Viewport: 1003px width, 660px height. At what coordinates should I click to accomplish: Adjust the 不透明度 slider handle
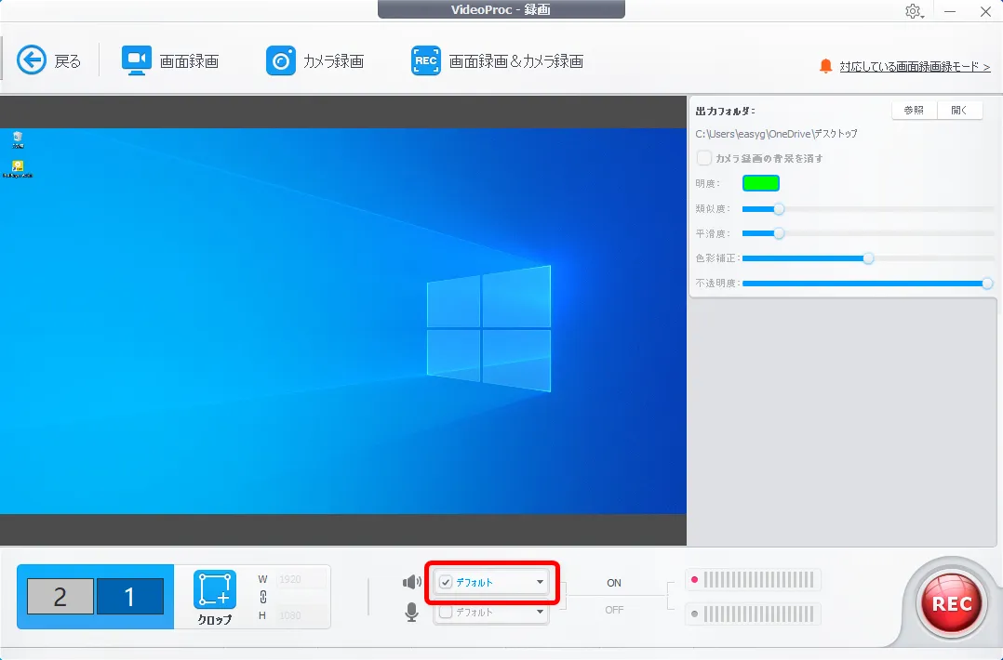pyautogui.click(x=988, y=283)
